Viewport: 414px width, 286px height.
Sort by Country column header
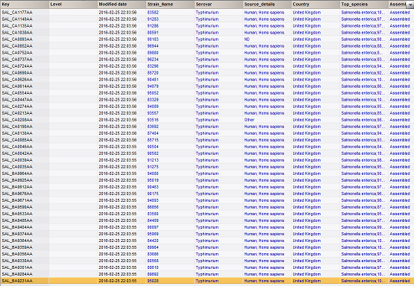coord(316,4)
